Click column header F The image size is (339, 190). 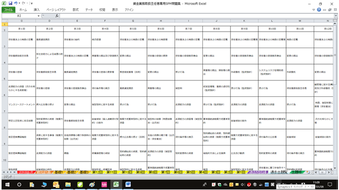pyautogui.click(x=105, y=21)
